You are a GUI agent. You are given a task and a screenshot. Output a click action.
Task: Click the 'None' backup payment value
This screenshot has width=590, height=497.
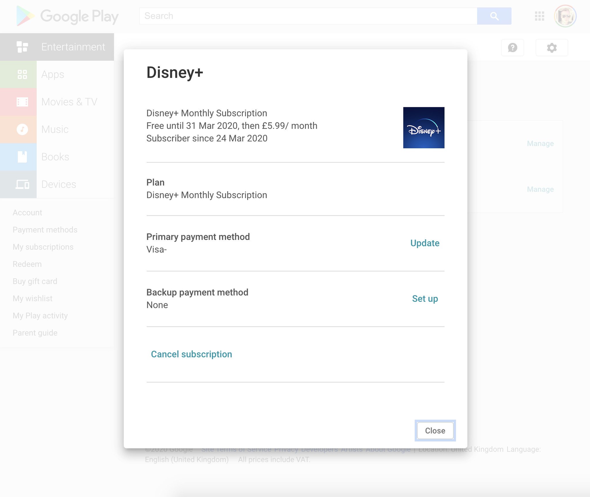(157, 305)
